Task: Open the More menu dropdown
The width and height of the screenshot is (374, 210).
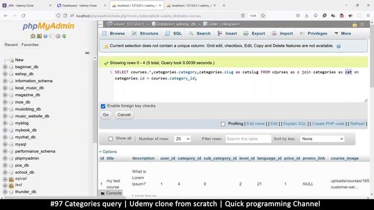Action: point(343,34)
